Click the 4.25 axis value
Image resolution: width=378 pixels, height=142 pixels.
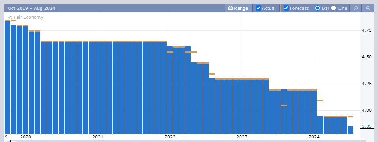pyautogui.click(x=367, y=84)
